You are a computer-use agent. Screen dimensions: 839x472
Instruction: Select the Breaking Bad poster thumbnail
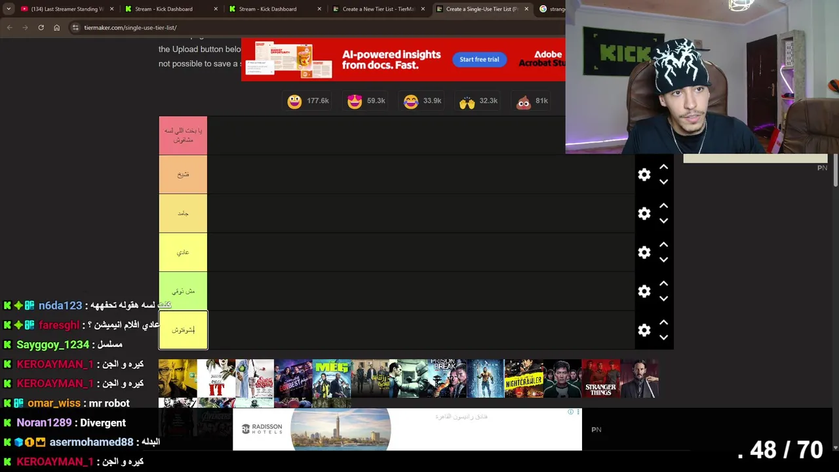178,378
